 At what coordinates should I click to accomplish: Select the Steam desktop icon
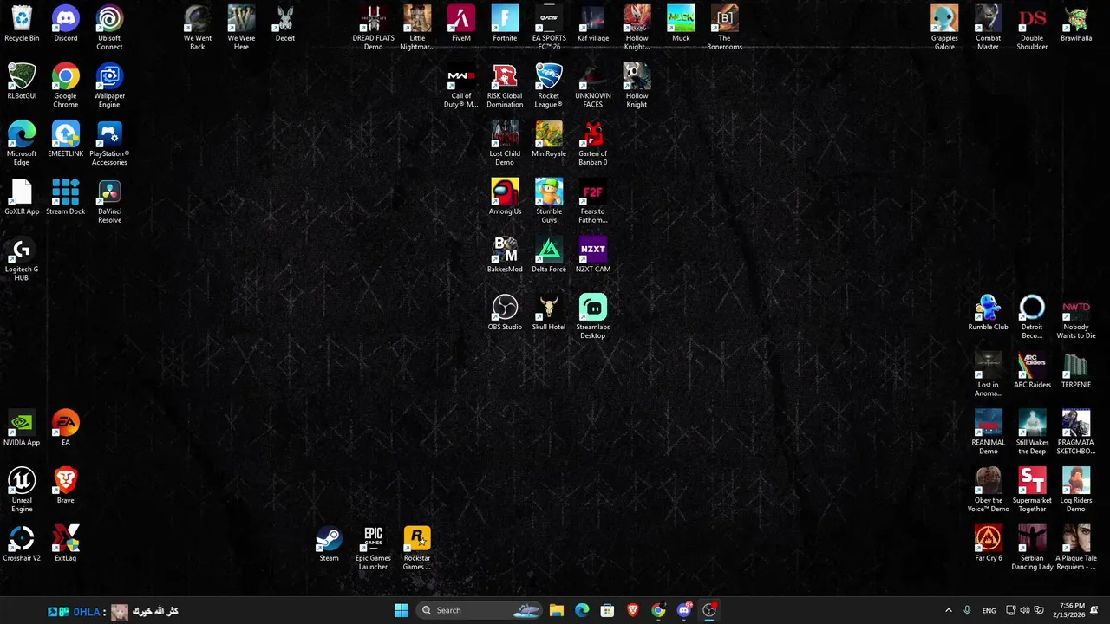[329, 544]
